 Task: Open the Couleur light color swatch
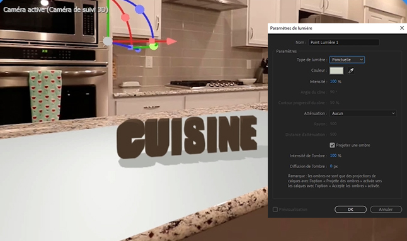(336, 70)
